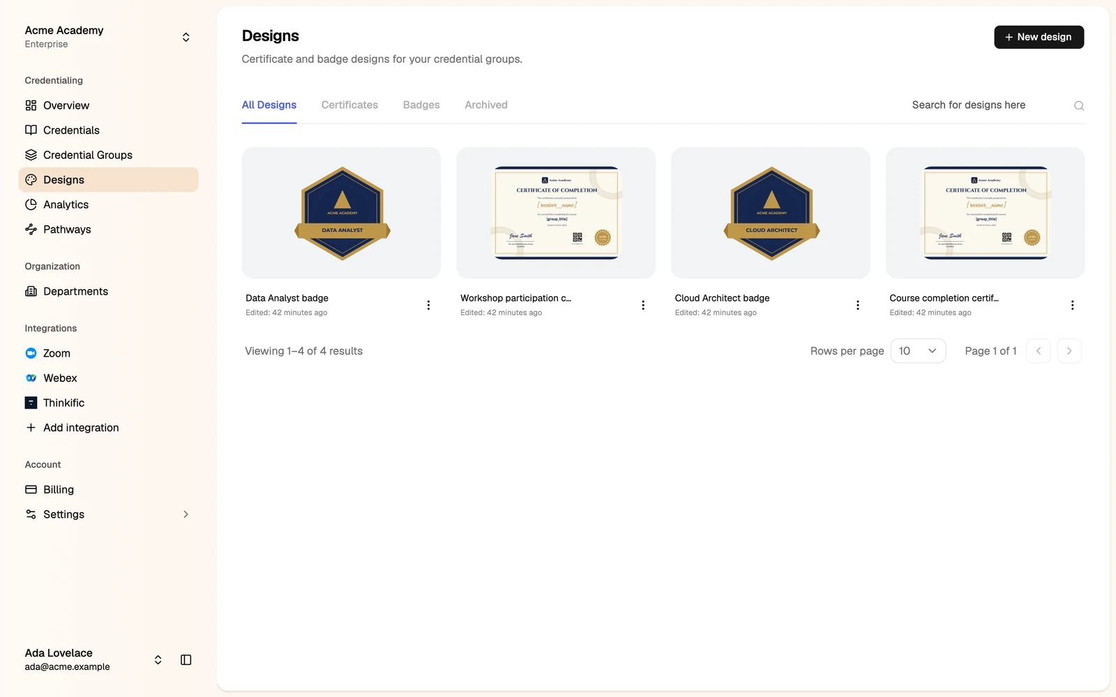
Task: Click the 'Data Analyst badge' title text
Action: tap(287, 298)
